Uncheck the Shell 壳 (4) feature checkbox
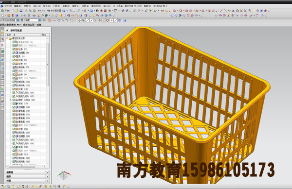Screen dimensions: 292x189 14,56
